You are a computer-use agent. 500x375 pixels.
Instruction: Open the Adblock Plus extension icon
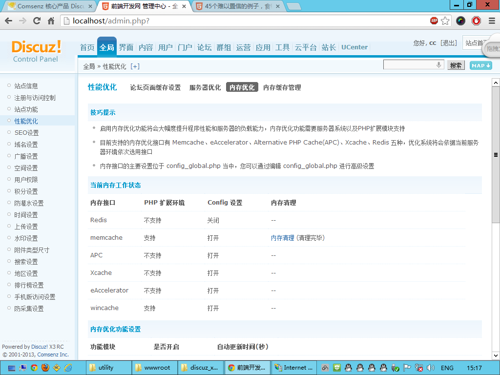pyautogui.click(x=434, y=21)
